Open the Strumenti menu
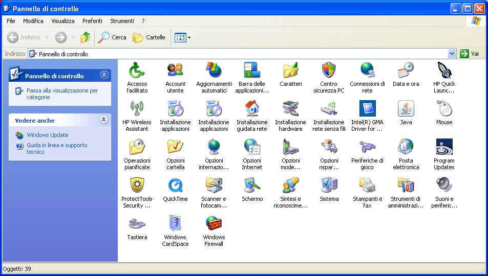The height and width of the screenshot is (276, 488). click(x=122, y=21)
